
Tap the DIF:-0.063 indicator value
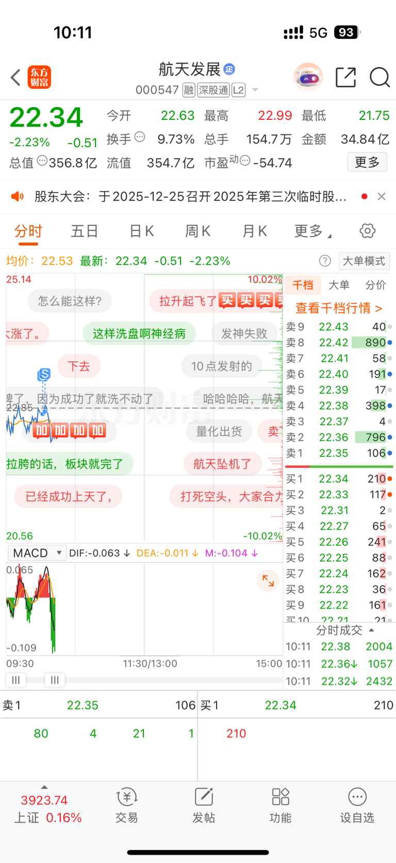[x=100, y=553]
